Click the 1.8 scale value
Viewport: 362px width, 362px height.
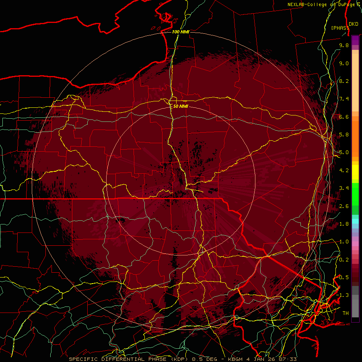point(344,224)
